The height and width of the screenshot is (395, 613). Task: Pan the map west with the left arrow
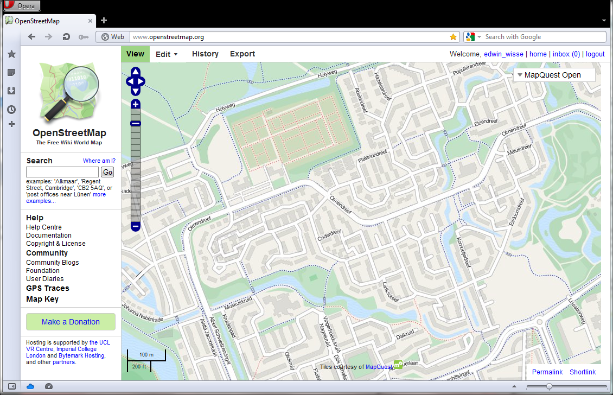130,81
